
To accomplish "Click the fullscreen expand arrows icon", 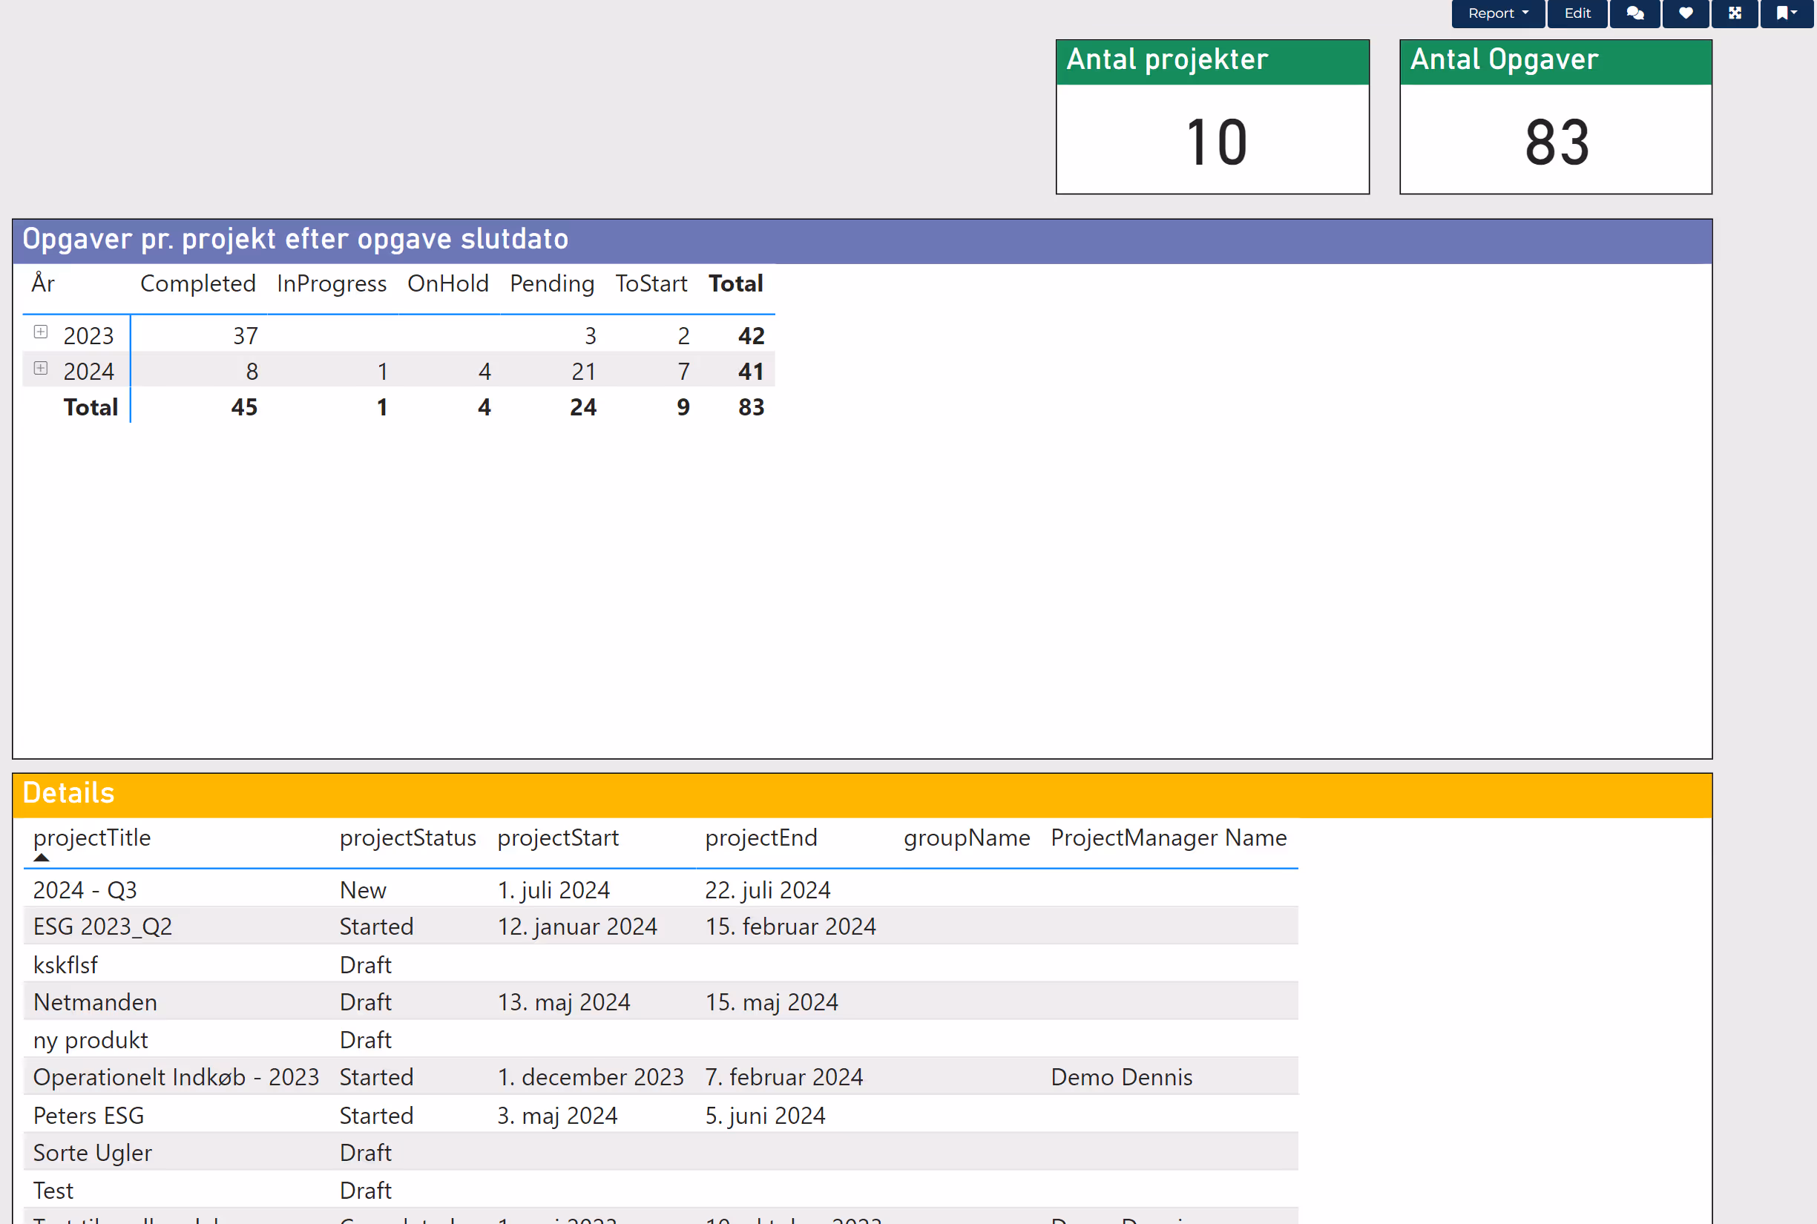I will (1734, 13).
